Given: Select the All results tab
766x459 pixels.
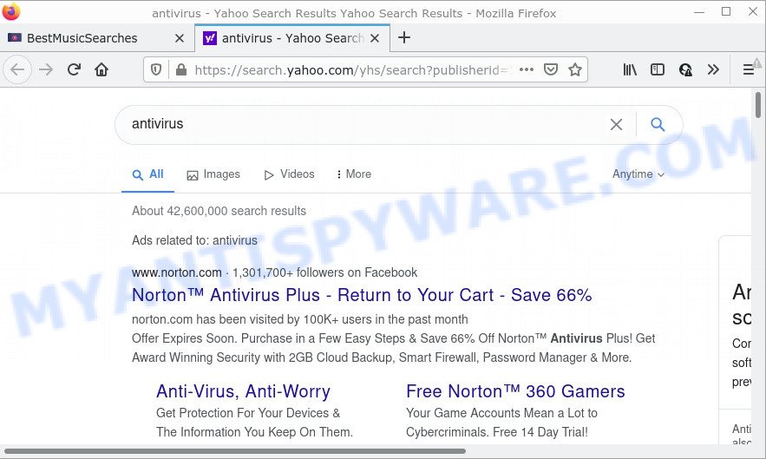Looking at the screenshot, I should tap(147, 174).
